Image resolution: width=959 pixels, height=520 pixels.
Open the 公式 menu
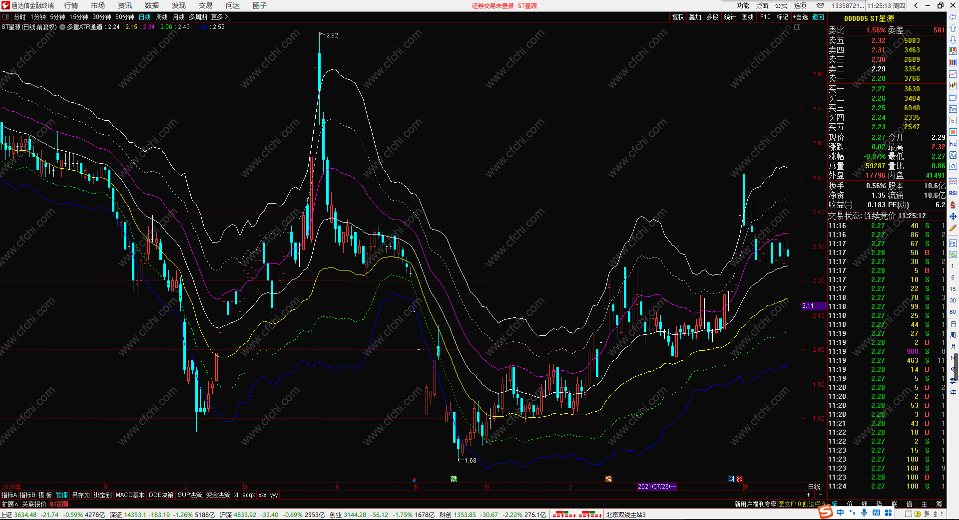[x=781, y=5]
